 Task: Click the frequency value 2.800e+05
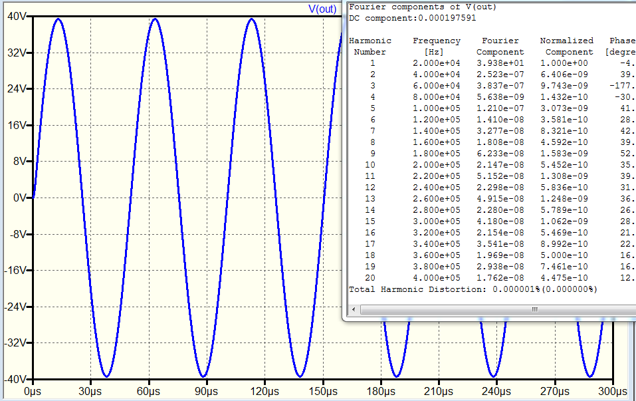[437, 210]
